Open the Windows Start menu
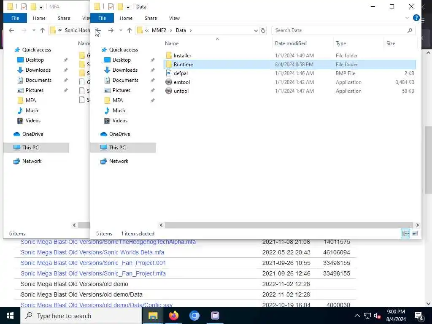This screenshot has width=432, height=324. (x=10, y=316)
